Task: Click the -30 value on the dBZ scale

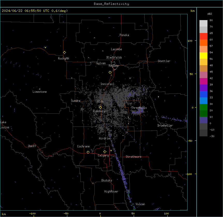Action: click(x=212, y=136)
